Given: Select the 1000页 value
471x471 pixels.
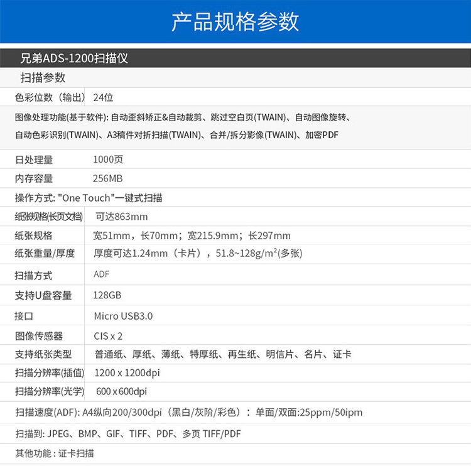Looking at the screenshot, I should click(108, 160).
